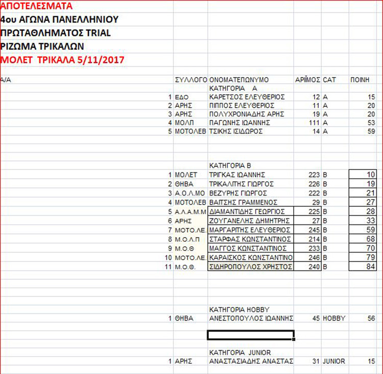The height and width of the screenshot is (374, 383).
Task: Click the 'ΚΑΤΗΓΟΡΙΑ Α' section label
Action: 233,88
